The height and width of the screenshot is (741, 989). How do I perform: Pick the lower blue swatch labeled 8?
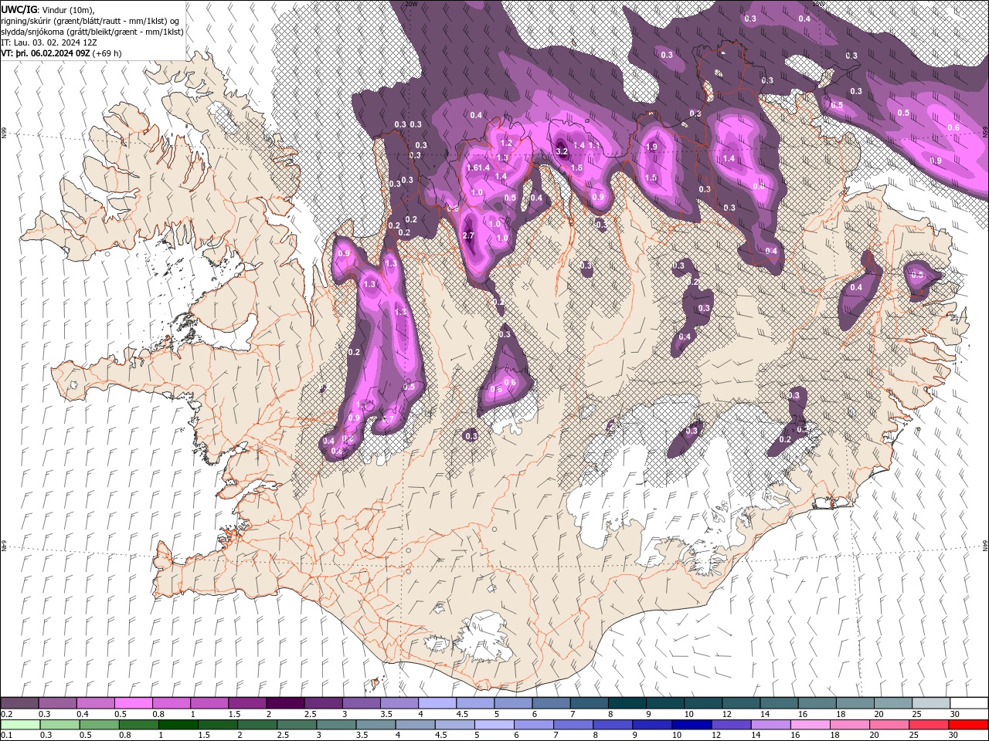612,725
